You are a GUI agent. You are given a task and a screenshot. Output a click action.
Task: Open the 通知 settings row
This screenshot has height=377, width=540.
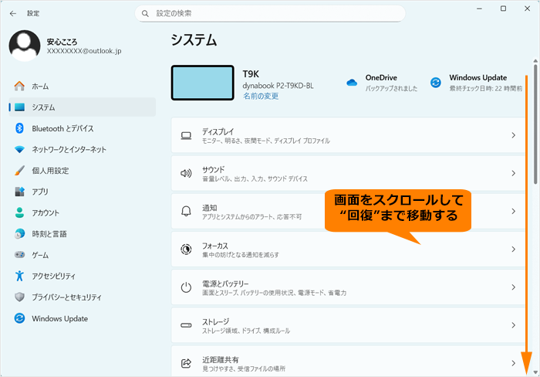pos(347,212)
